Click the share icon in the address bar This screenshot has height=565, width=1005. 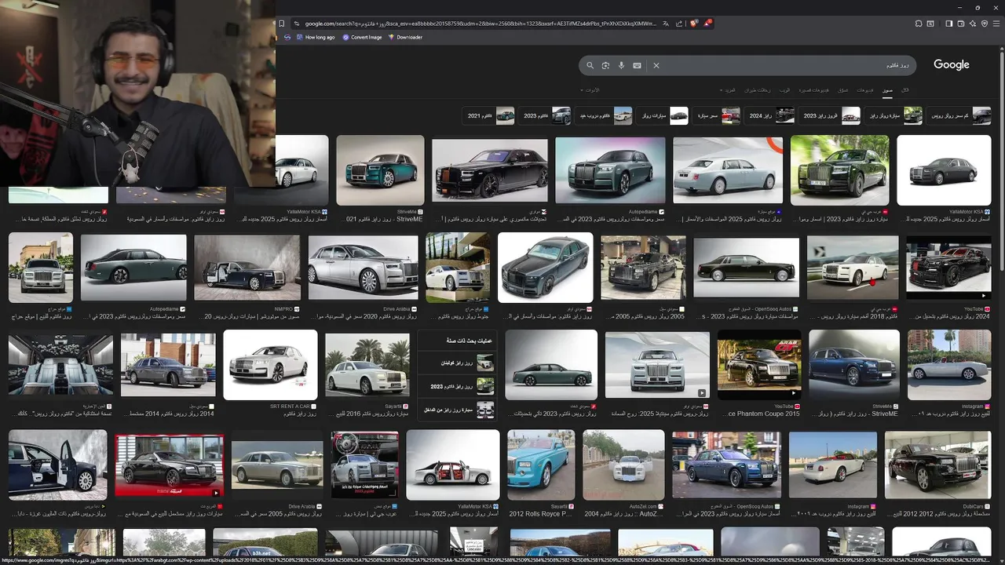[x=679, y=24]
